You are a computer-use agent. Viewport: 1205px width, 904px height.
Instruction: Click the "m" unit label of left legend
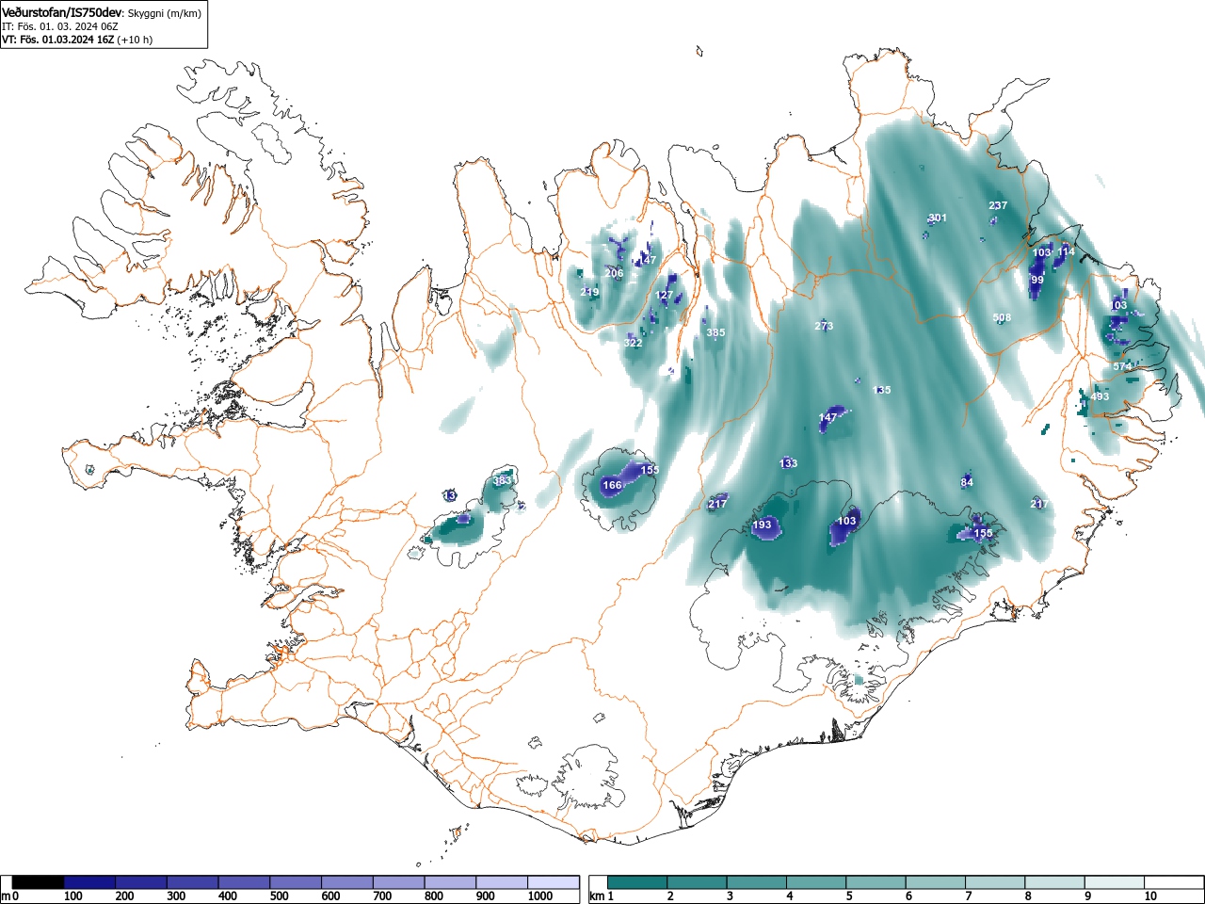click(x=6, y=896)
